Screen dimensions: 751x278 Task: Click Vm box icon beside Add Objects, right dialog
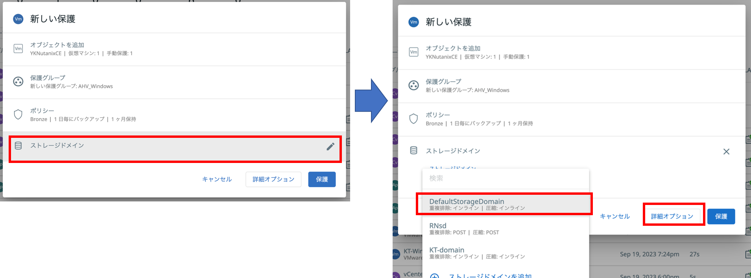413,52
